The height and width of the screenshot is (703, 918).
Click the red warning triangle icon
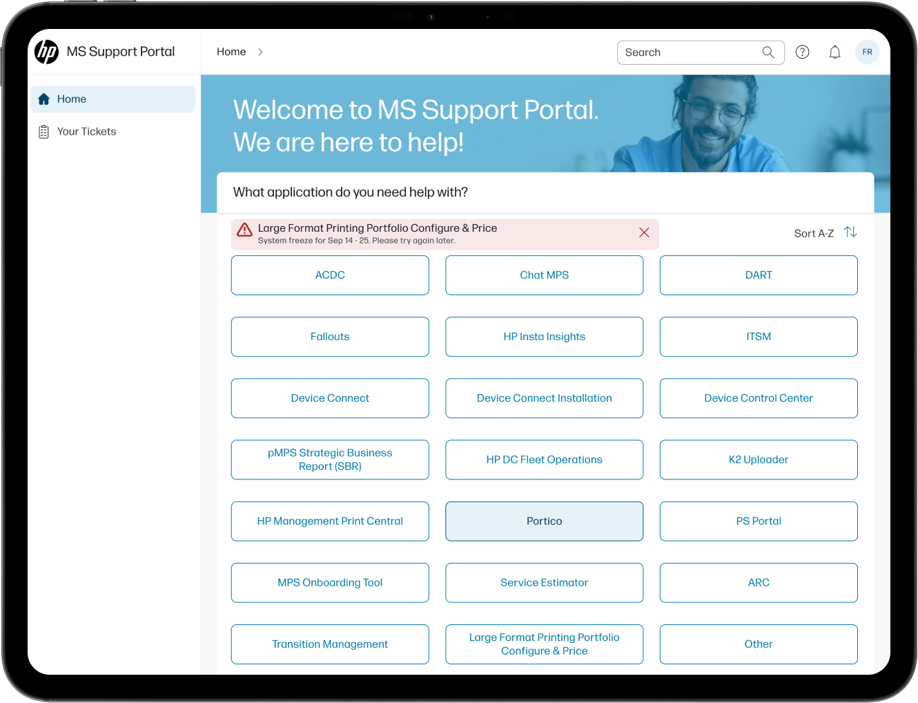pos(244,230)
